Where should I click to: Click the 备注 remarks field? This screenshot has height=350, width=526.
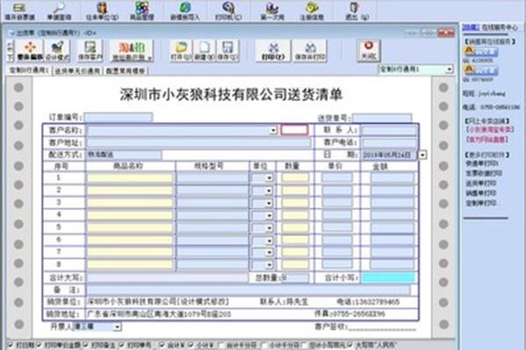coord(248,290)
